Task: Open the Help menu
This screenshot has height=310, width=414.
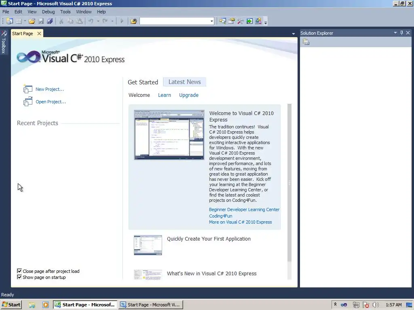Action: [101, 12]
